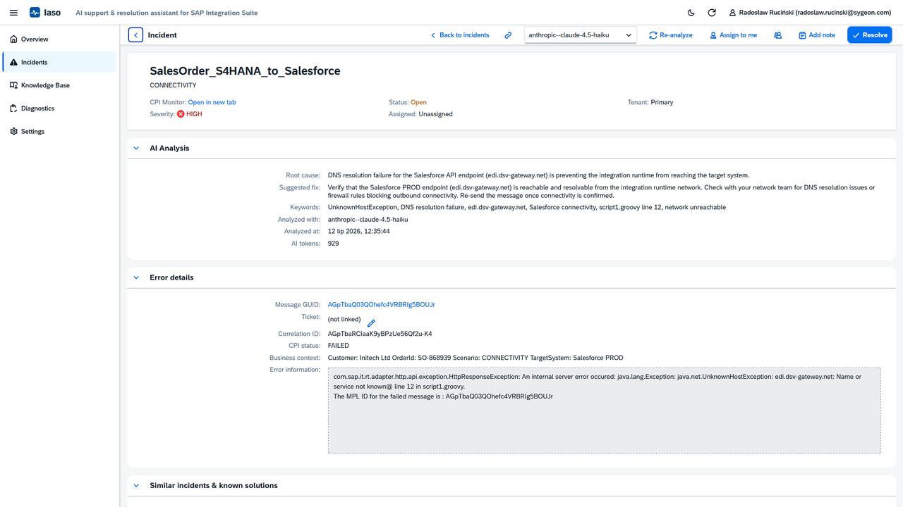Click the Resolve button
The height and width of the screenshot is (507, 903).
coord(869,35)
